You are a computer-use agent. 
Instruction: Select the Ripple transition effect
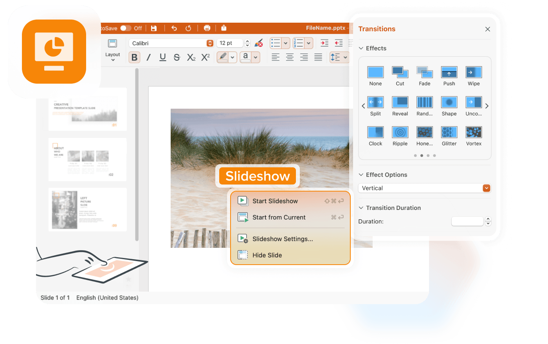(x=400, y=136)
